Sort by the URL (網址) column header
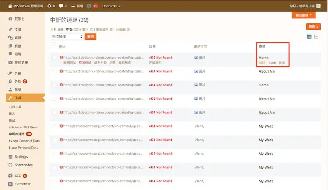This screenshot has height=190, width=328. click(63, 47)
